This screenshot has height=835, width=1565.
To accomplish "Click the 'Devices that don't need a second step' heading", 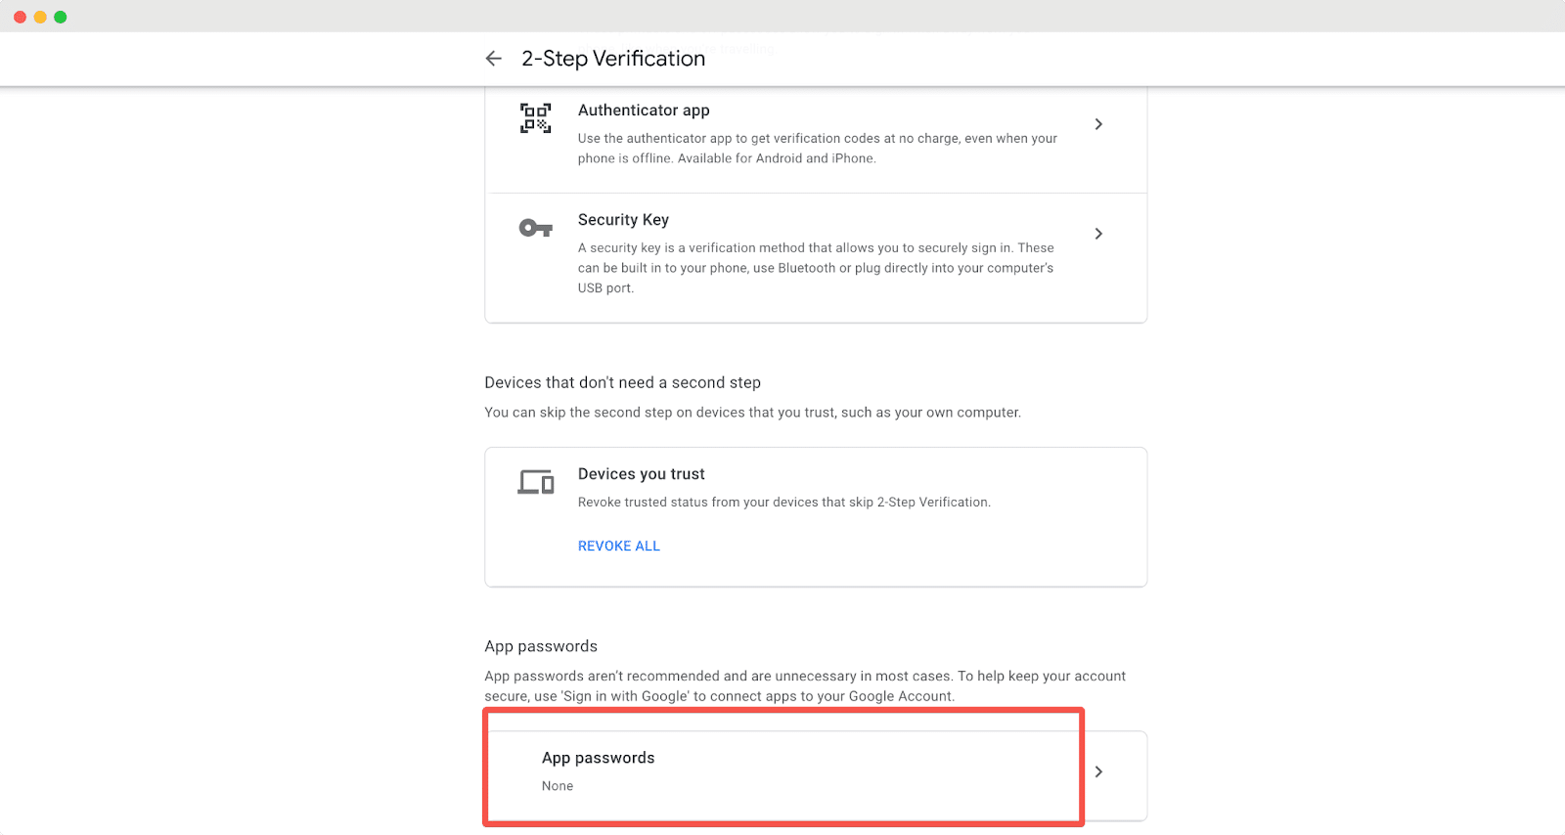I will 622,382.
